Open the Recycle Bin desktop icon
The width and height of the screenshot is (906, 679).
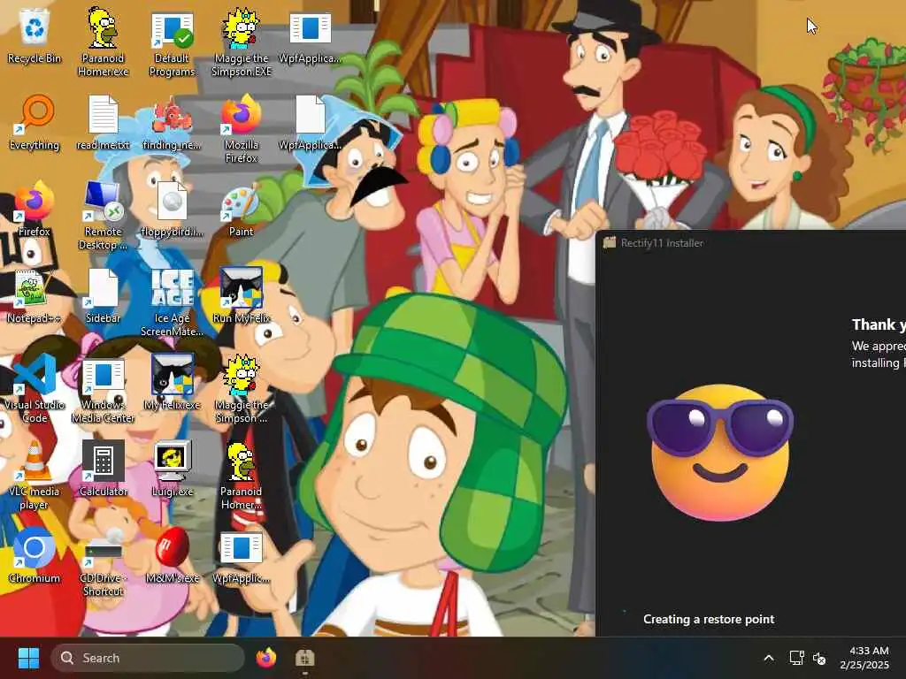tap(35, 36)
